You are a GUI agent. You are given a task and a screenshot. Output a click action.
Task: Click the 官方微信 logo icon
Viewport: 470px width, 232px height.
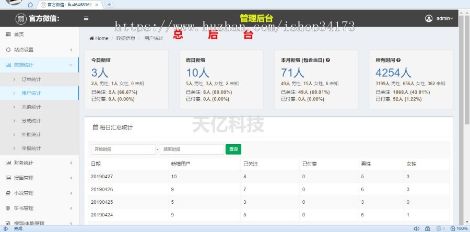pyautogui.click(x=21, y=19)
